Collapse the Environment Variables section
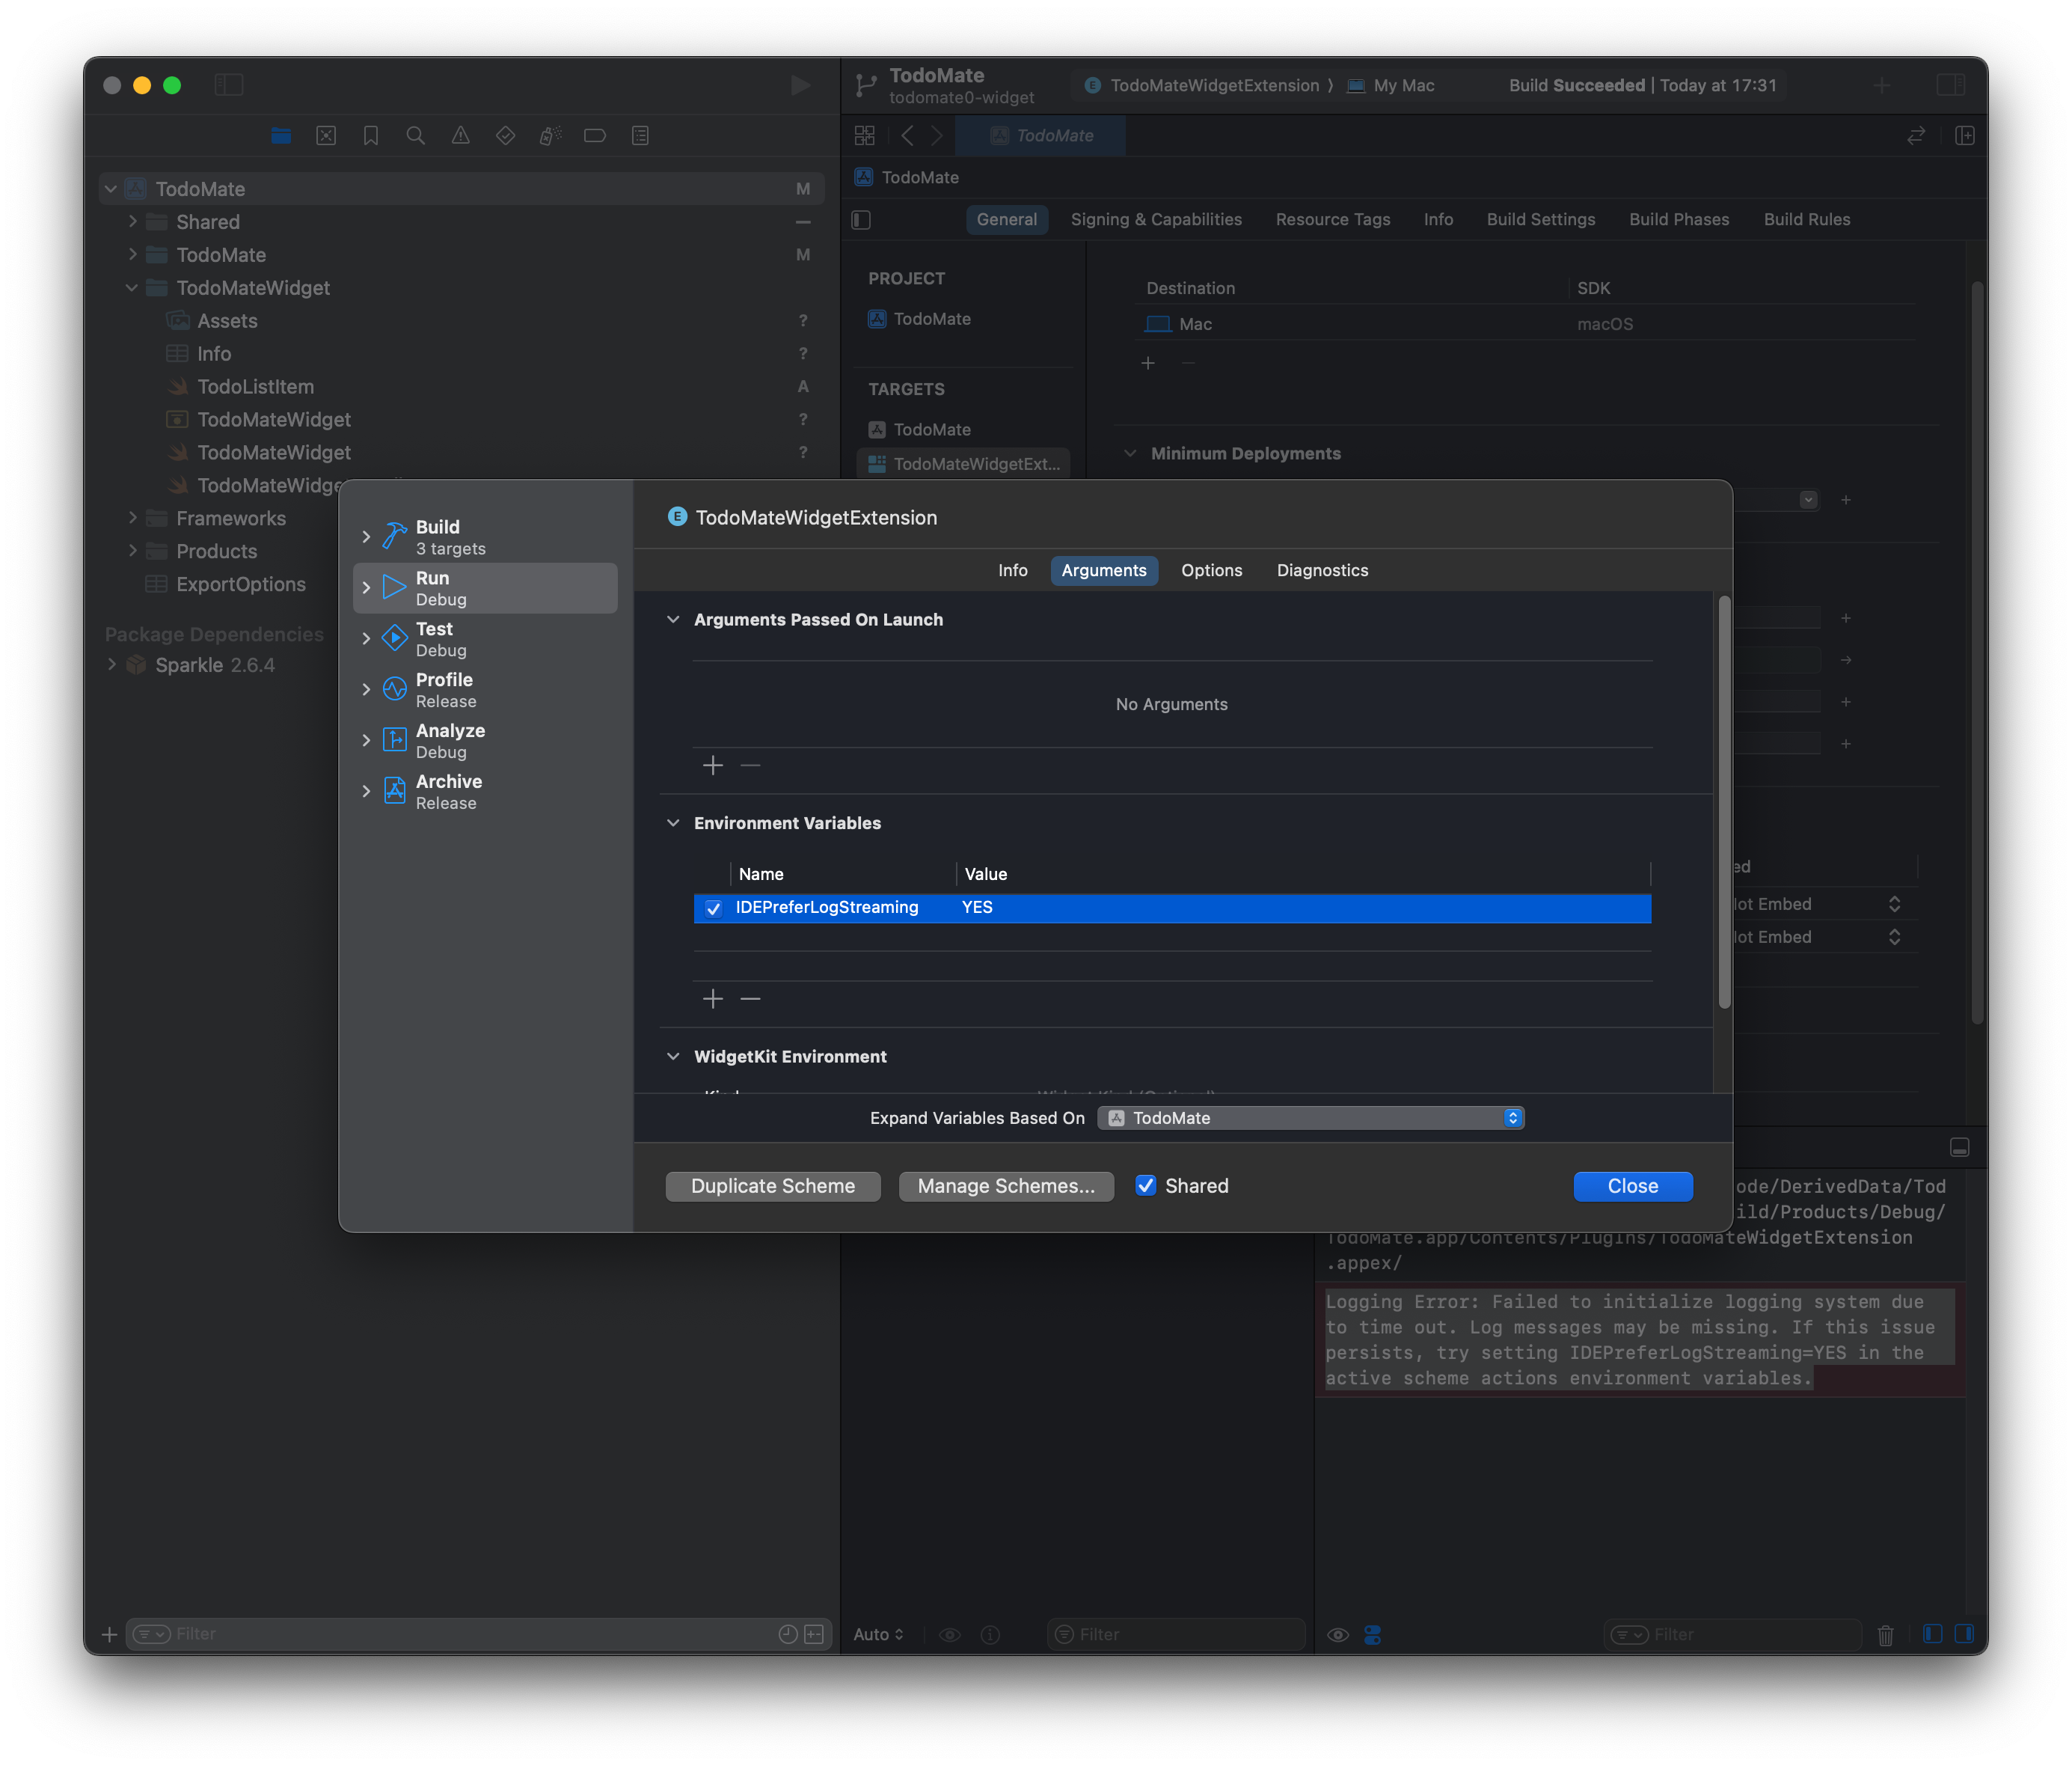2072x1766 pixels. click(x=673, y=822)
